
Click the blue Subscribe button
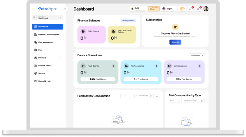(x=175, y=42)
